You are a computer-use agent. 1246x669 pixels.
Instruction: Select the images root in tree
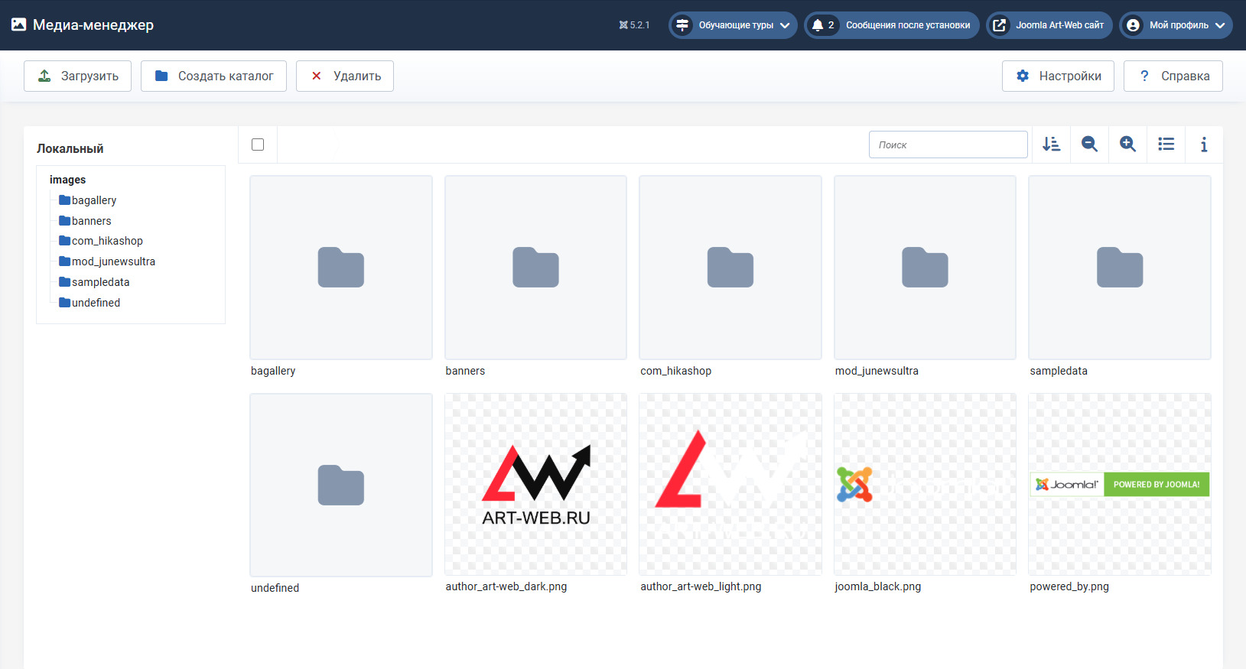click(x=67, y=180)
